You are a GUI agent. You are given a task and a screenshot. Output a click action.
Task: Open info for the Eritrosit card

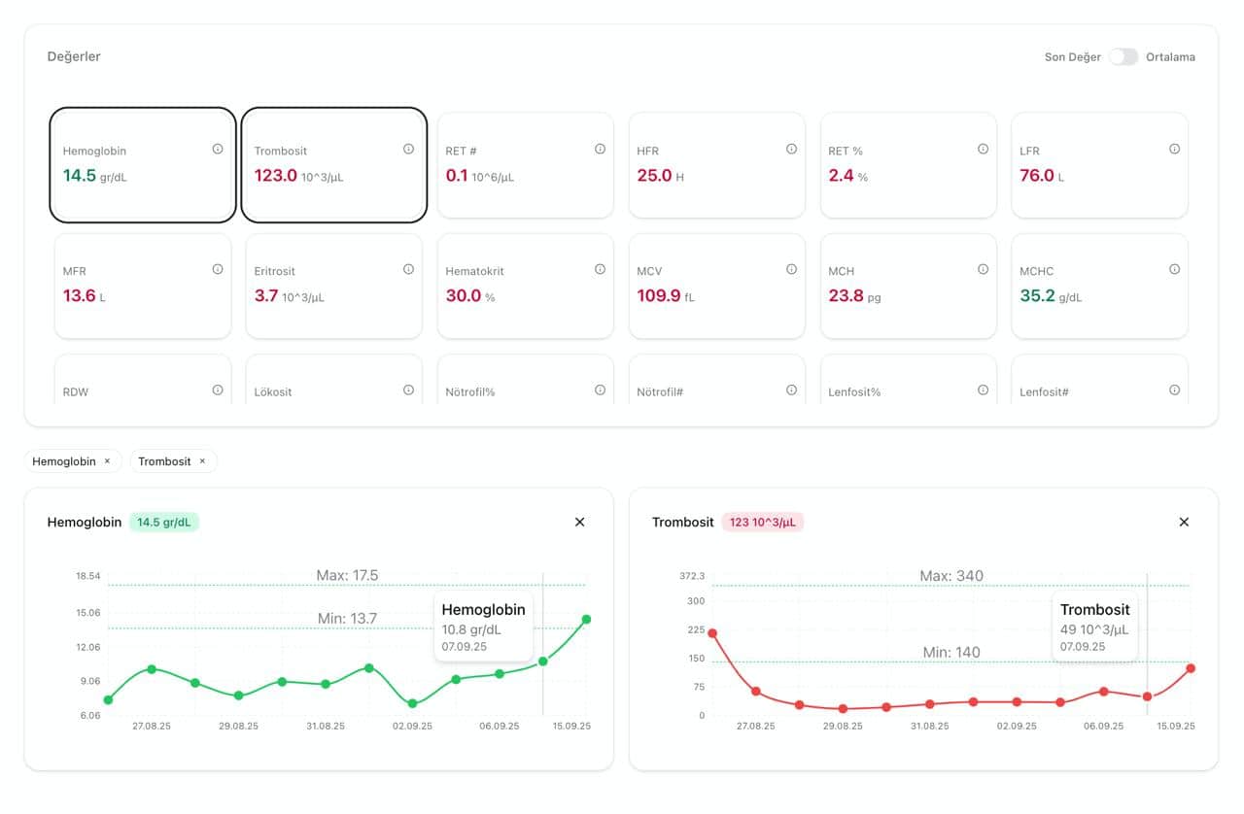pos(409,268)
